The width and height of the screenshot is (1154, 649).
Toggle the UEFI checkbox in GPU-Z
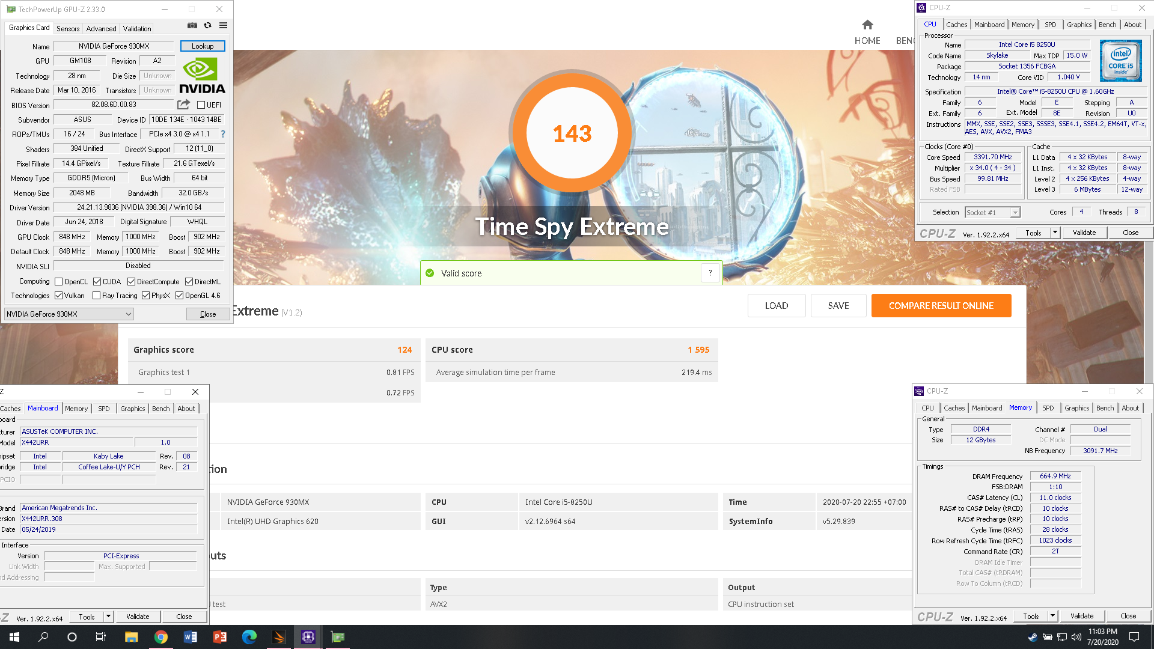[x=201, y=105]
